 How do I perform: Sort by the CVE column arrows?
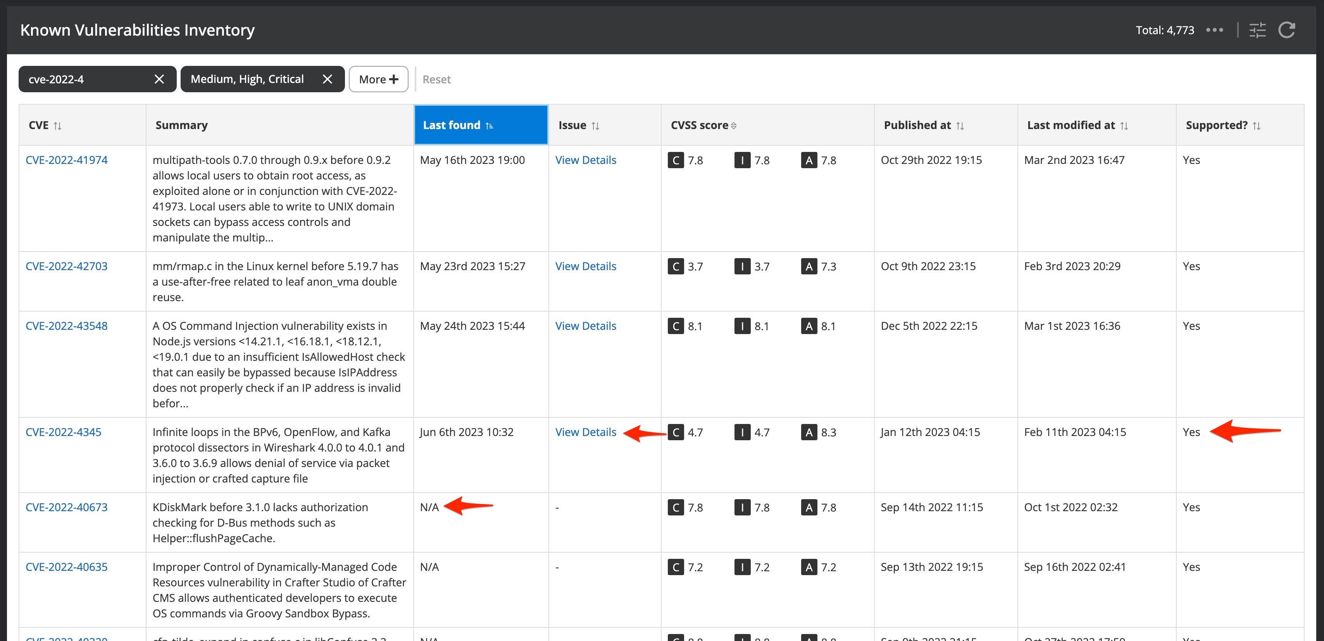(58, 126)
